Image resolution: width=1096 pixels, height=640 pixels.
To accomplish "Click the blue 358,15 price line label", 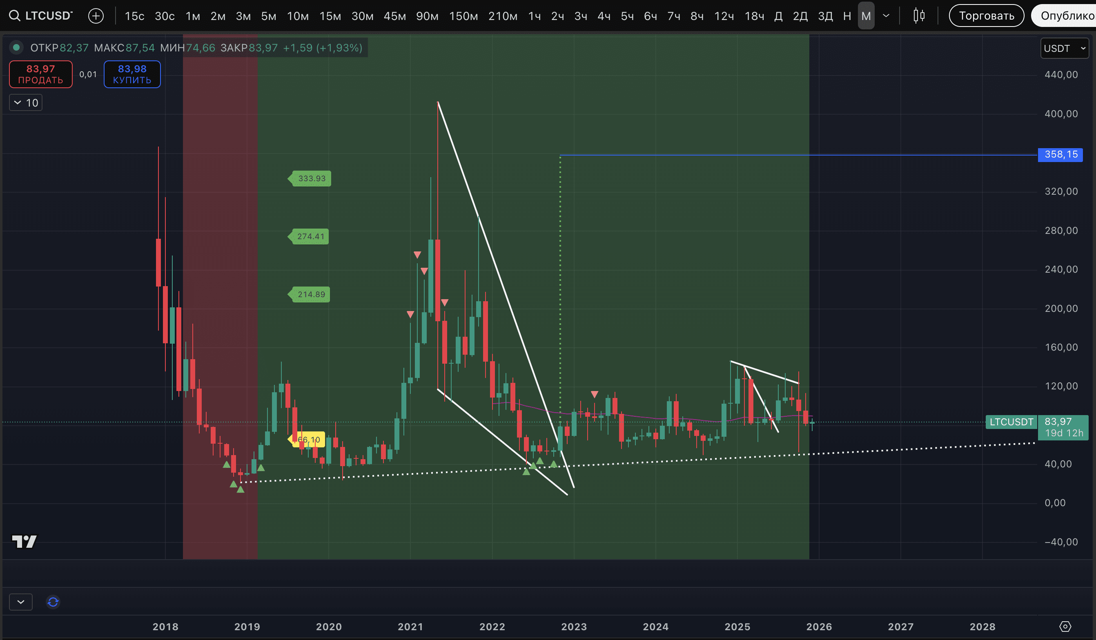I will click(1060, 155).
